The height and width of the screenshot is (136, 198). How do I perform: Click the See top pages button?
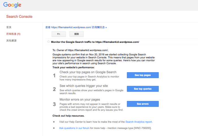(143, 75)
